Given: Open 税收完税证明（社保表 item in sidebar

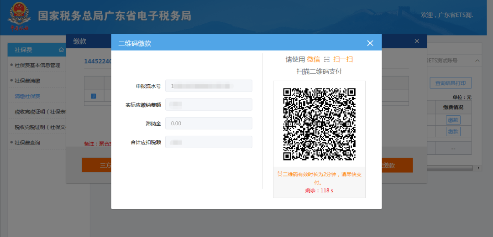Looking at the screenshot, I should tap(40, 112).
